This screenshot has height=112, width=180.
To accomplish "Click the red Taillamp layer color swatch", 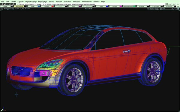I will tap(52, 6).
